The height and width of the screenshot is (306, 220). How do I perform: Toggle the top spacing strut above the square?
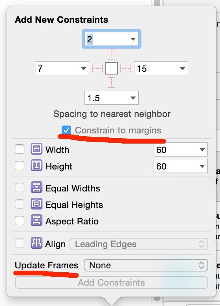(112, 55)
